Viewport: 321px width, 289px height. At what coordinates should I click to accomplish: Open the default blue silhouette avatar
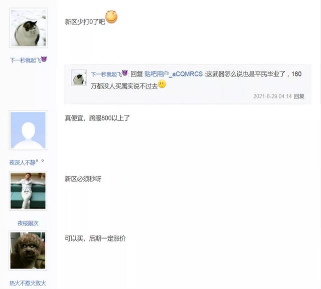pyautogui.click(x=28, y=130)
